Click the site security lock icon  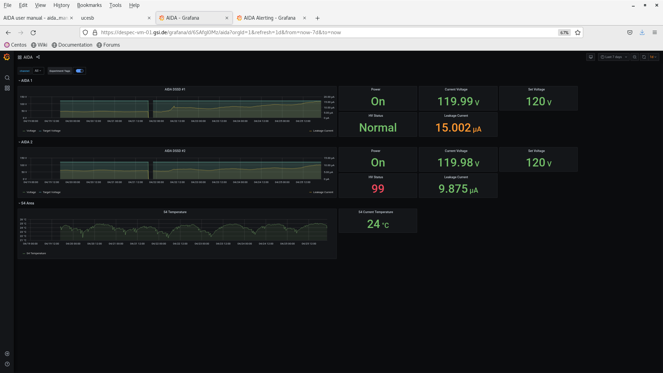coord(95,32)
